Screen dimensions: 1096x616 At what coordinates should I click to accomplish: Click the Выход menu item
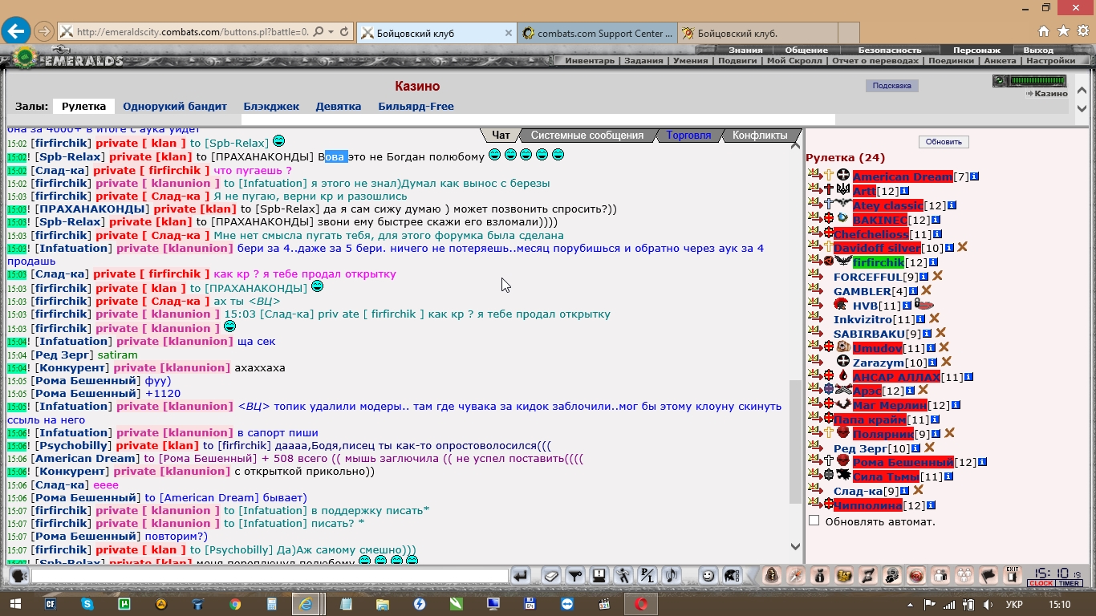(x=1038, y=50)
